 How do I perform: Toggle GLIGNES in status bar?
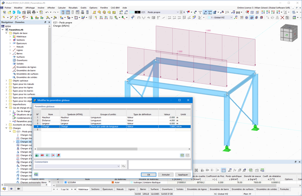click(x=155, y=194)
